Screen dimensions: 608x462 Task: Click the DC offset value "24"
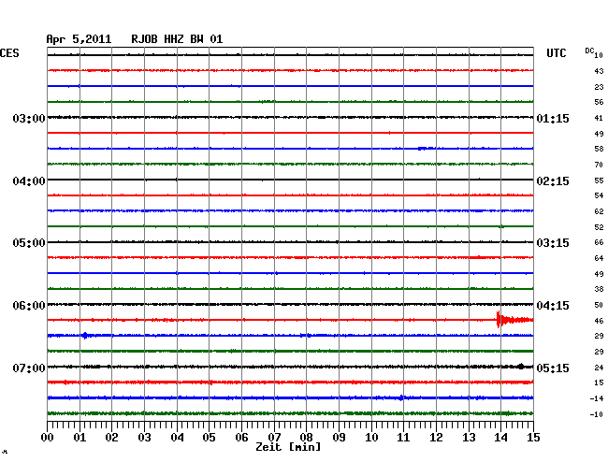coord(599,368)
